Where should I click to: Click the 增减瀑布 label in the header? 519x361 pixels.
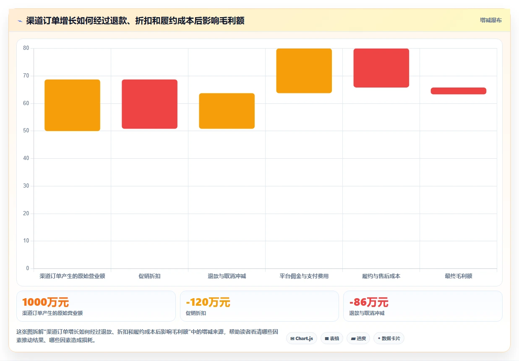click(x=490, y=20)
